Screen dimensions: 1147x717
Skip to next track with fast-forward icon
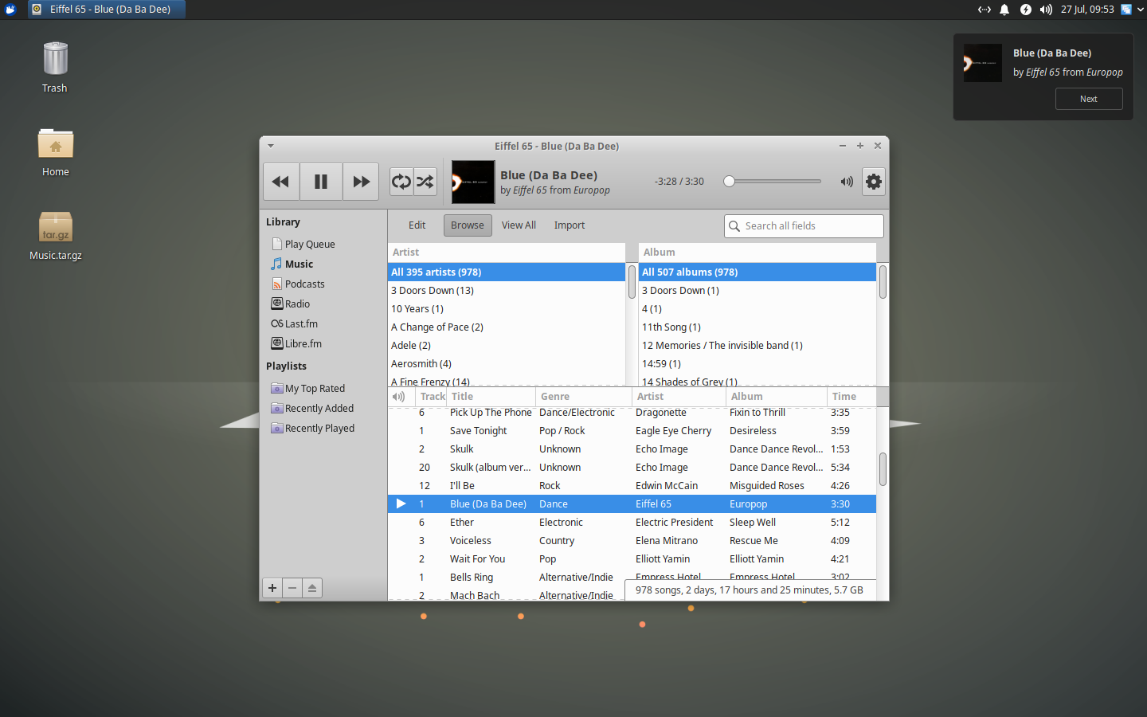(360, 182)
